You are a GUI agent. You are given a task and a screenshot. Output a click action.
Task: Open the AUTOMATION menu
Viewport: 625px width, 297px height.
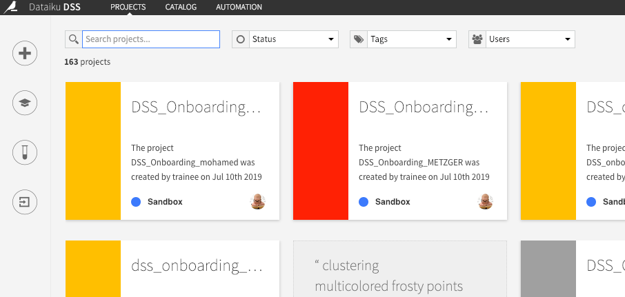coord(239,7)
